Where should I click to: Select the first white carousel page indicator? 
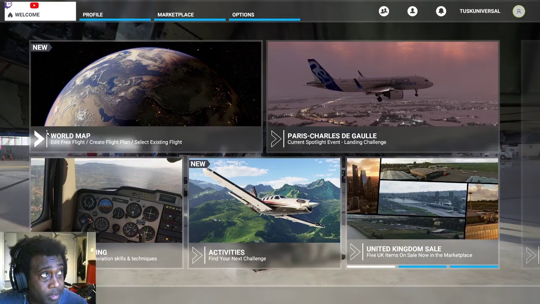[x=371, y=267]
